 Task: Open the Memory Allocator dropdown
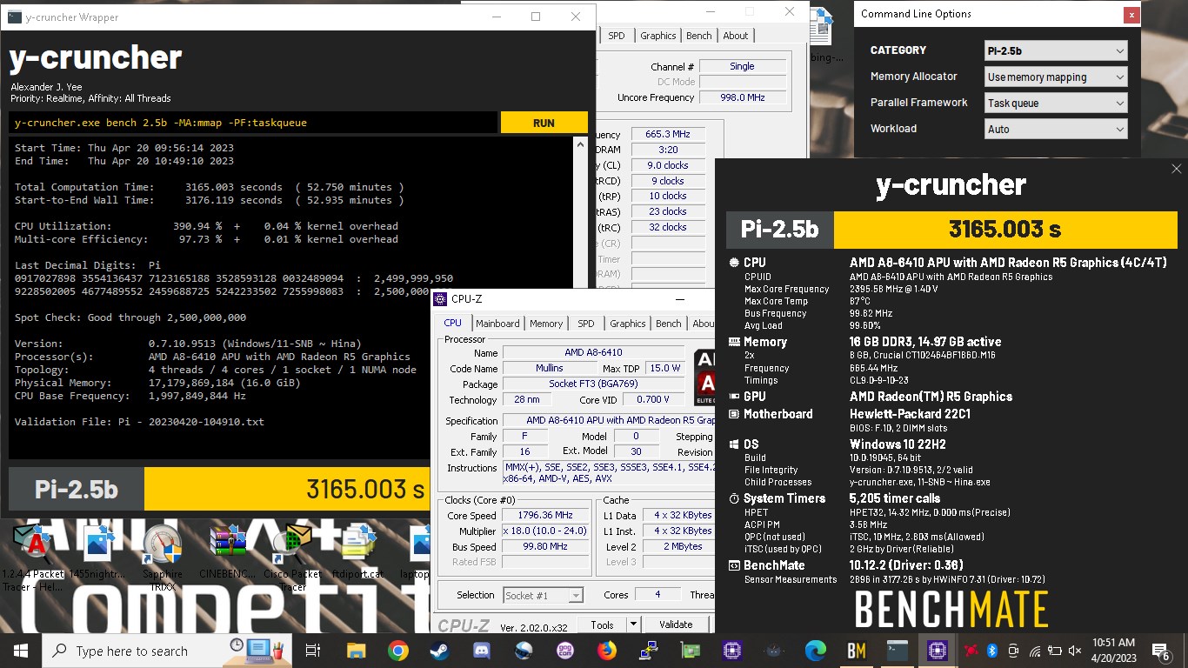tap(1057, 77)
